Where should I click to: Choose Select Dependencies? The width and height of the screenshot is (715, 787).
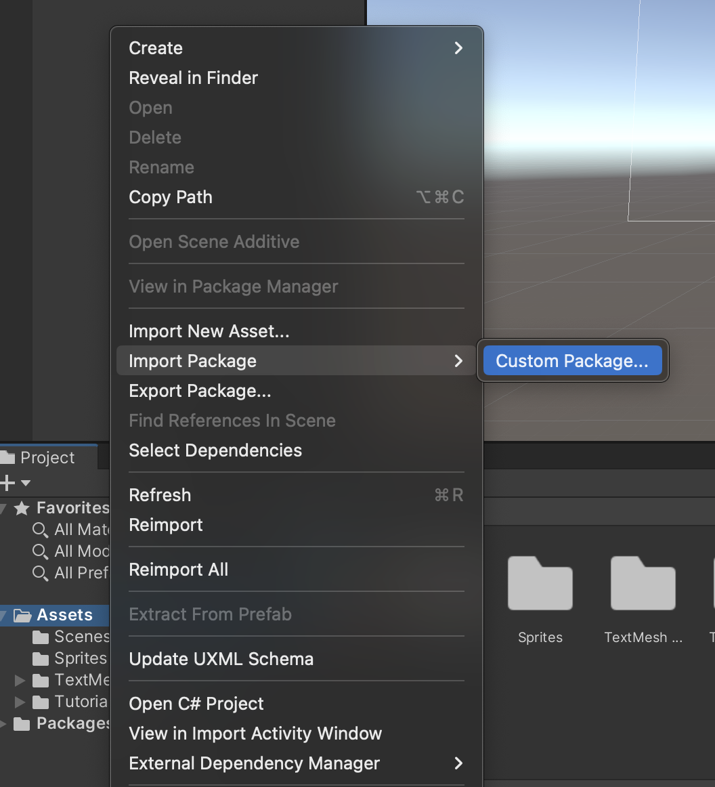click(296, 450)
